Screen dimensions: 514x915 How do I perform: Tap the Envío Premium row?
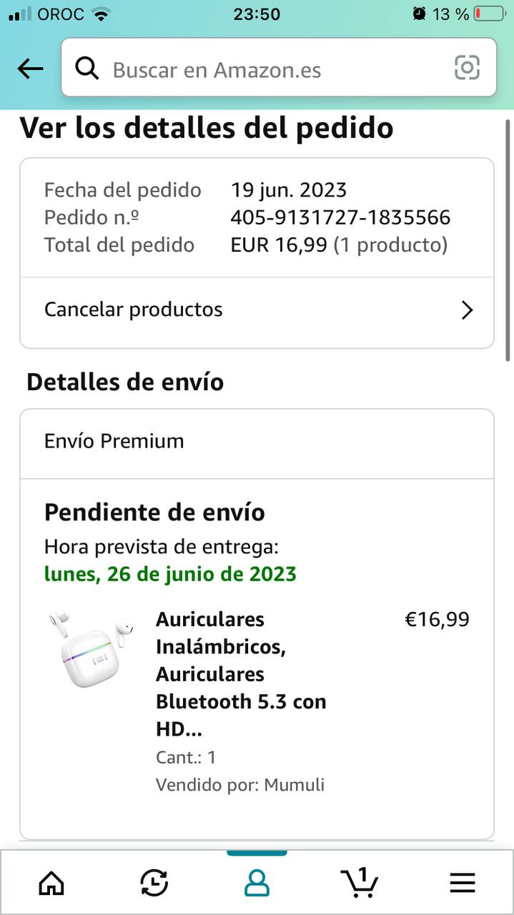pos(257,441)
